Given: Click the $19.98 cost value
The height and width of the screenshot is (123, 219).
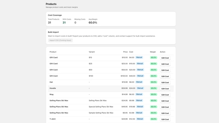Looking at the screenshot, I should pos(132,107).
